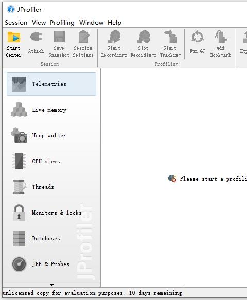This screenshot has height=300, width=247.
Task: Click the Attach plug icon
Action: click(x=36, y=37)
